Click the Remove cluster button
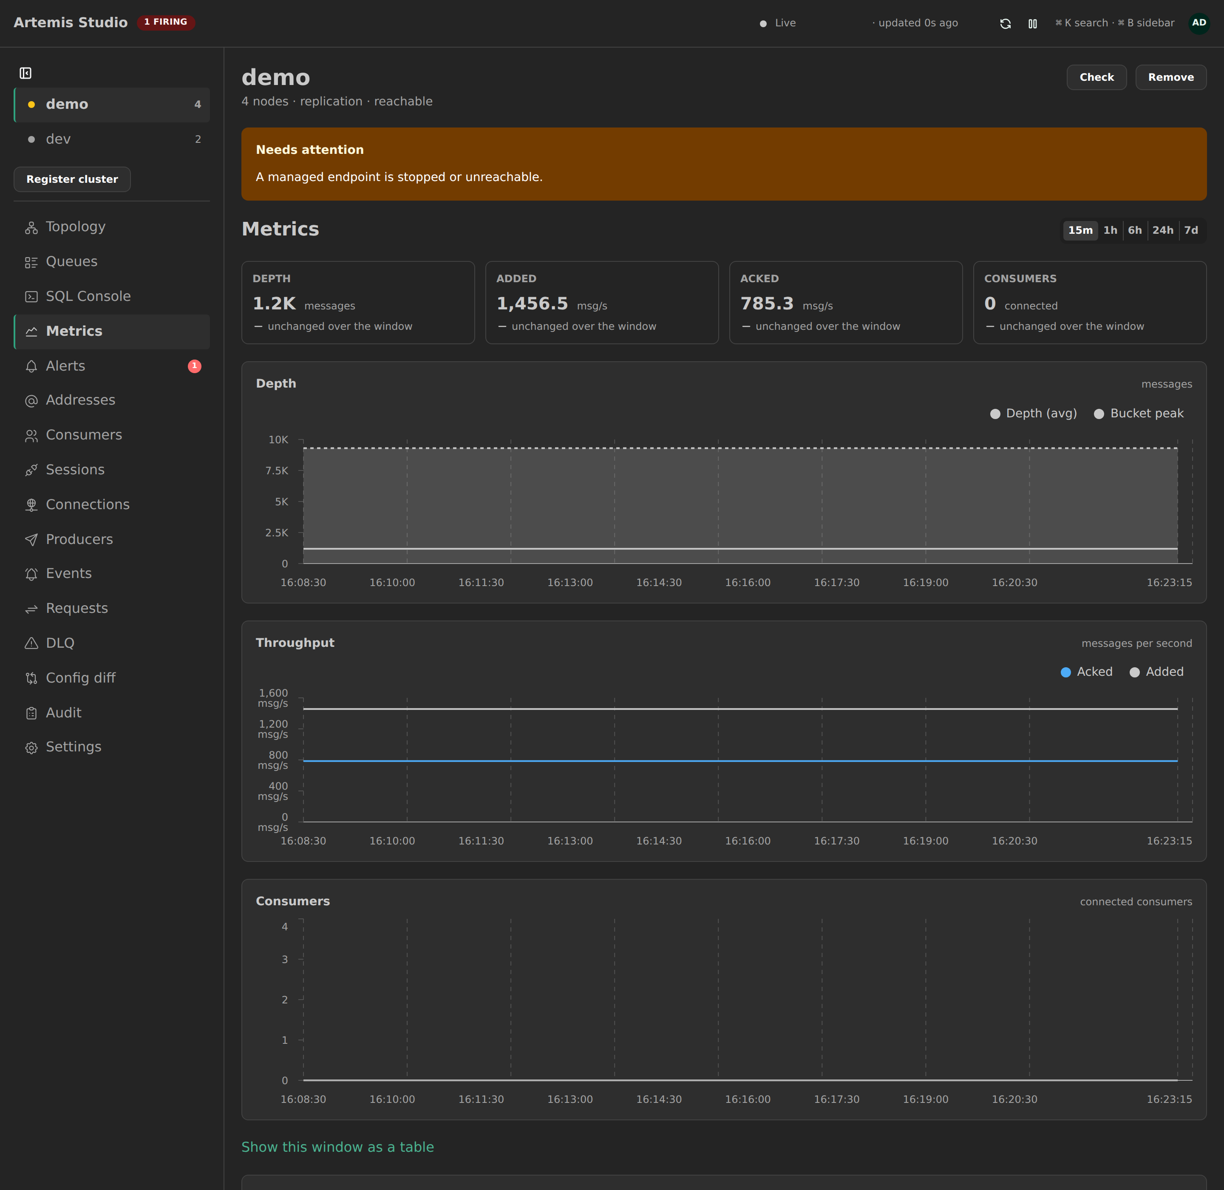 click(1171, 77)
